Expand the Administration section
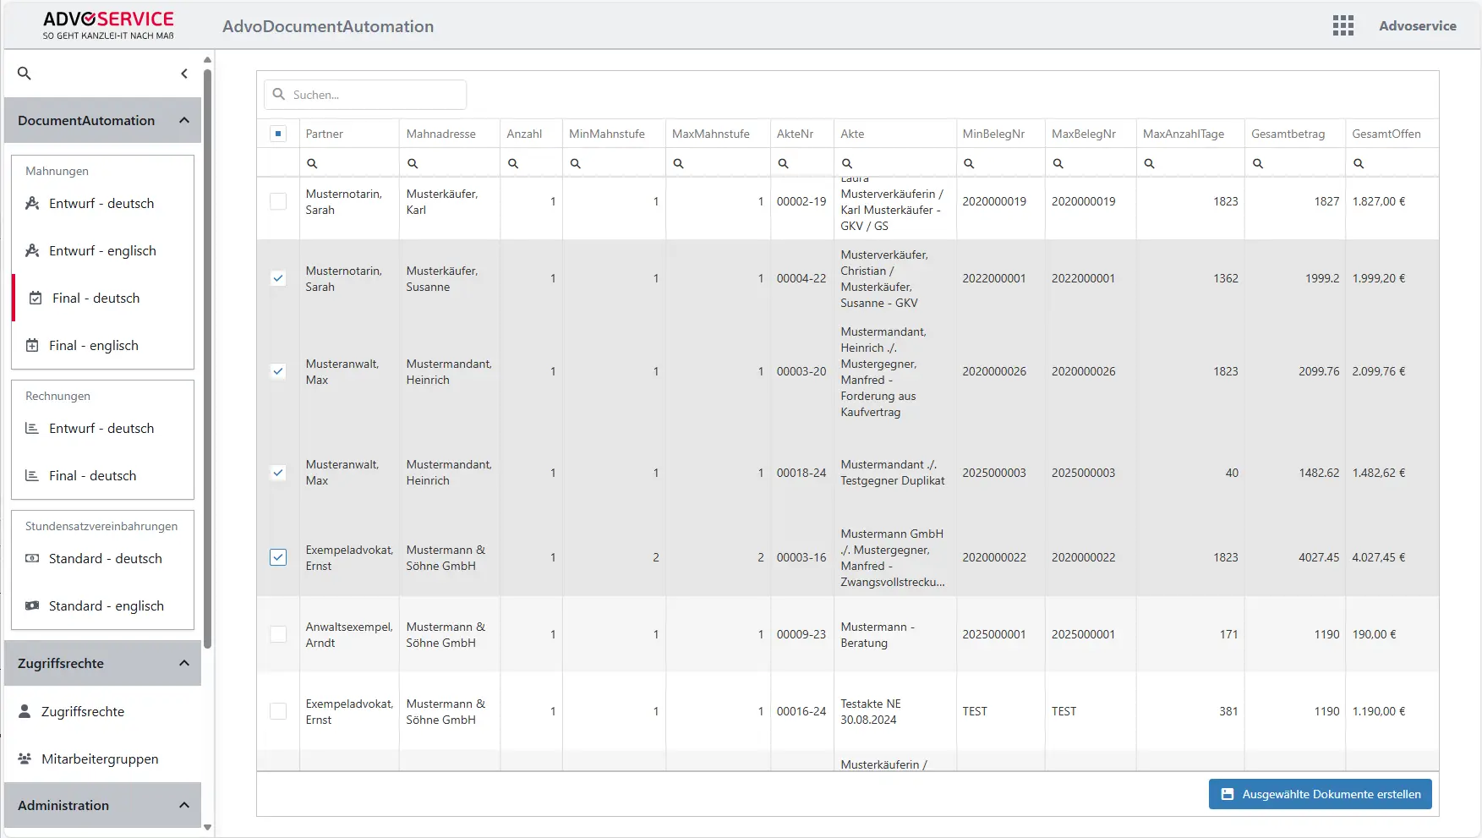The image size is (1482, 838). pyautogui.click(x=184, y=805)
